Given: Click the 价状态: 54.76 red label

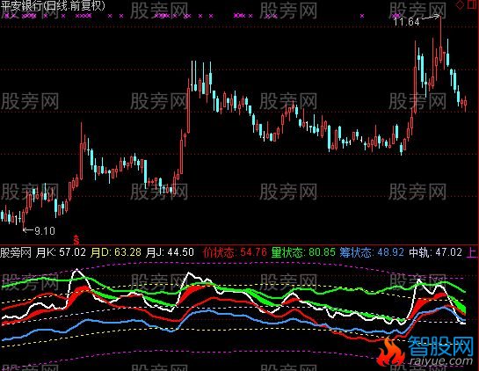Looking at the screenshot, I should [235, 252].
